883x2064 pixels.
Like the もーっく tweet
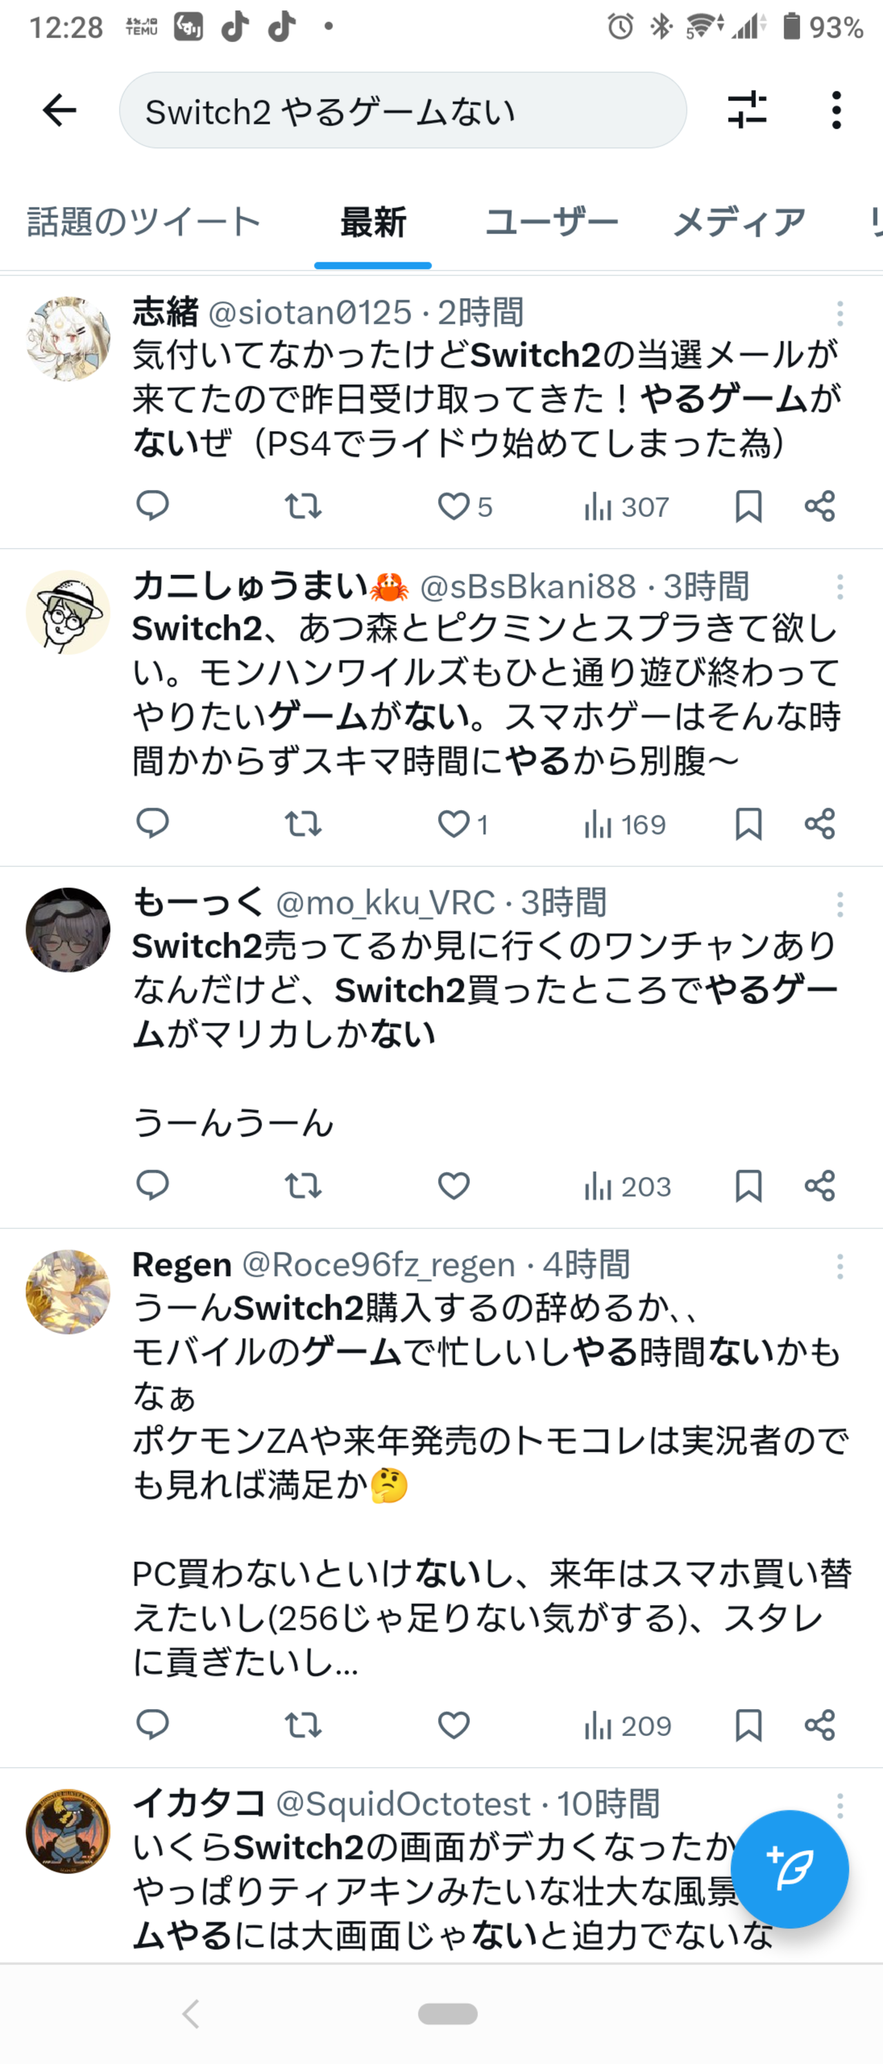click(453, 1186)
